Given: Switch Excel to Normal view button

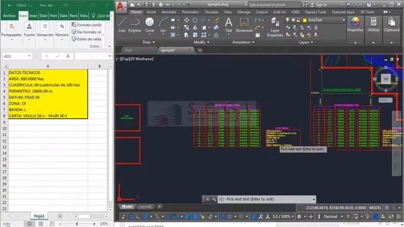Looking at the screenshot, I should pos(30,224).
